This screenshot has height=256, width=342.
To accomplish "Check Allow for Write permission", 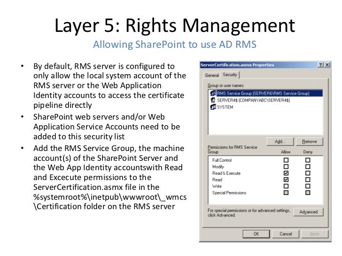I will coord(286,186).
